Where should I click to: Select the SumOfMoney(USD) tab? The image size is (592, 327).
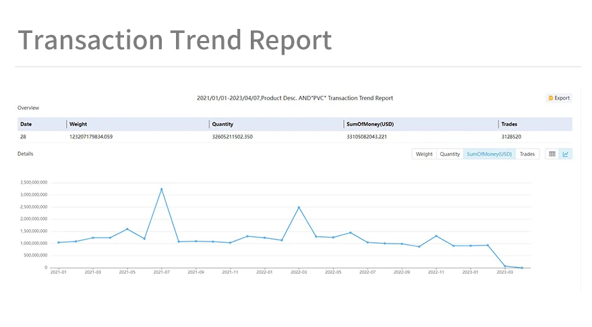490,154
